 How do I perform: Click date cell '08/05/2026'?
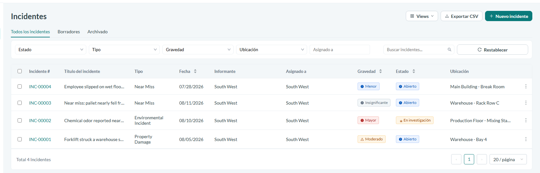pos(191,139)
